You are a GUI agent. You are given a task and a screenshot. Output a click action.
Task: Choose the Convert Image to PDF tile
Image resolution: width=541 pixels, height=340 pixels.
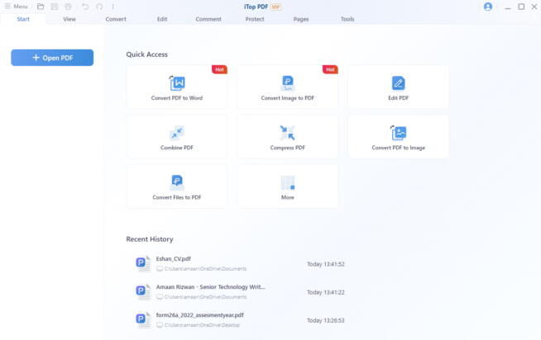coord(287,87)
